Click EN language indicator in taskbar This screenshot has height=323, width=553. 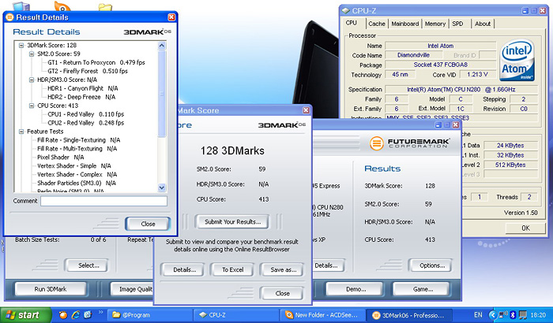tap(478, 315)
